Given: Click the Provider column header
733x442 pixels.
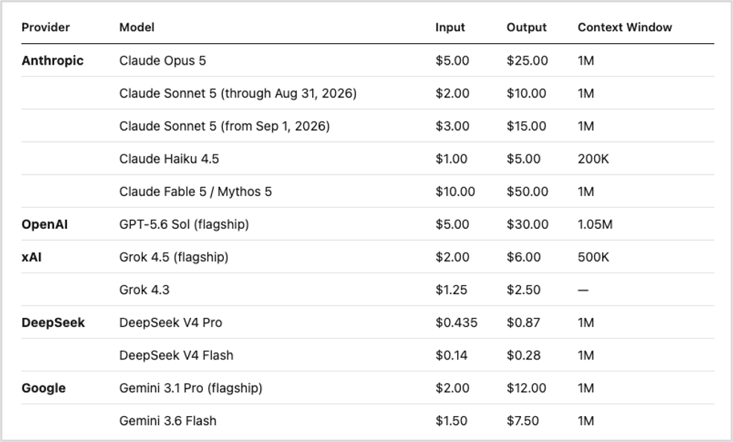Looking at the screenshot, I should pyautogui.click(x=45, y=27).
